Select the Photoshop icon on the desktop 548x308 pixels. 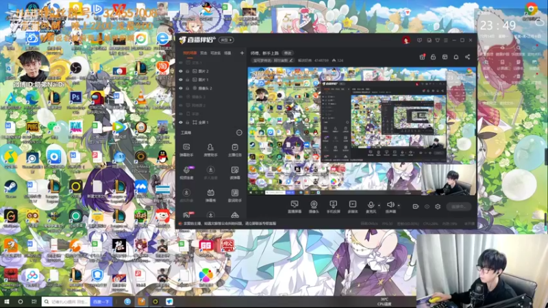(76, 97)
